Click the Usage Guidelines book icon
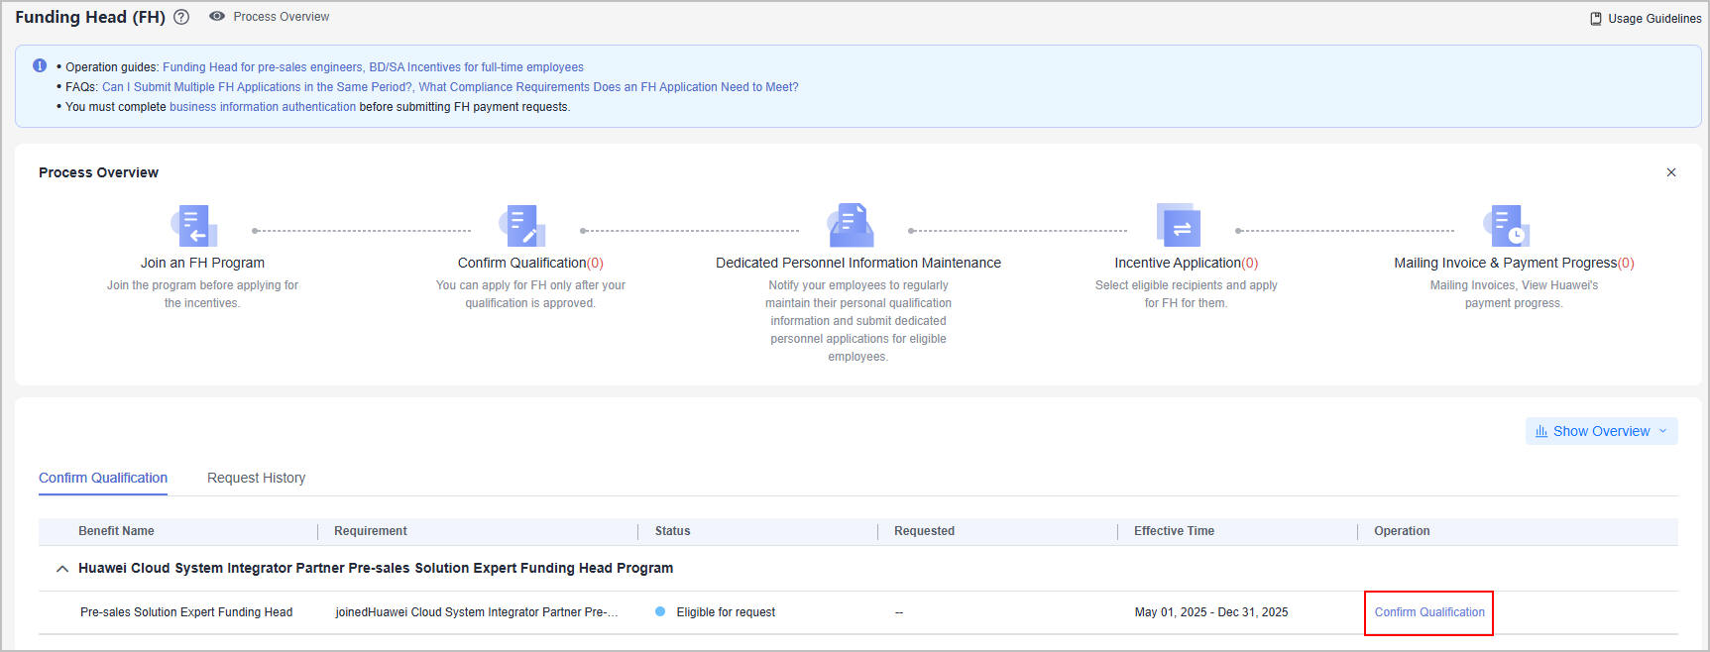Viewport: 1710px width, 652px height. 1596,19
